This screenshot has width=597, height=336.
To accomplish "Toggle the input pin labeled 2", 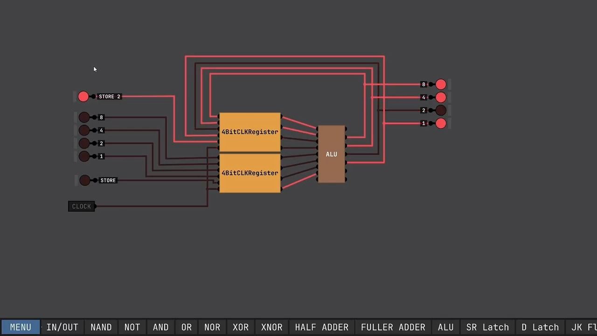I will click(84, 143).
